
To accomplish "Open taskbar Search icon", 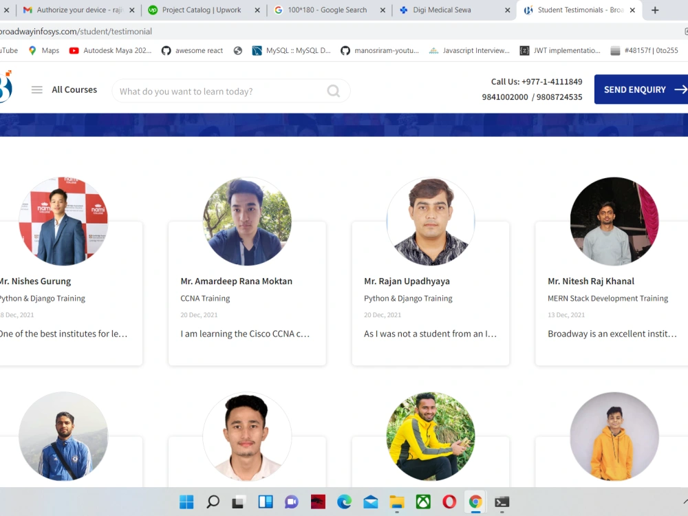I will [x=213, y=502].
